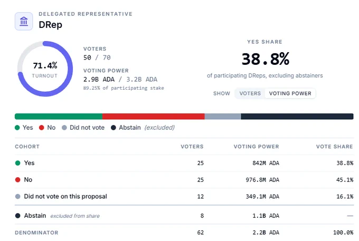The image size is (359, 241).
Task: Click the 12 voters count cell
Action: tap(200, 197)
